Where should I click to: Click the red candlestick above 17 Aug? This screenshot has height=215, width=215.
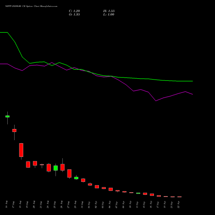click(14, 130)
